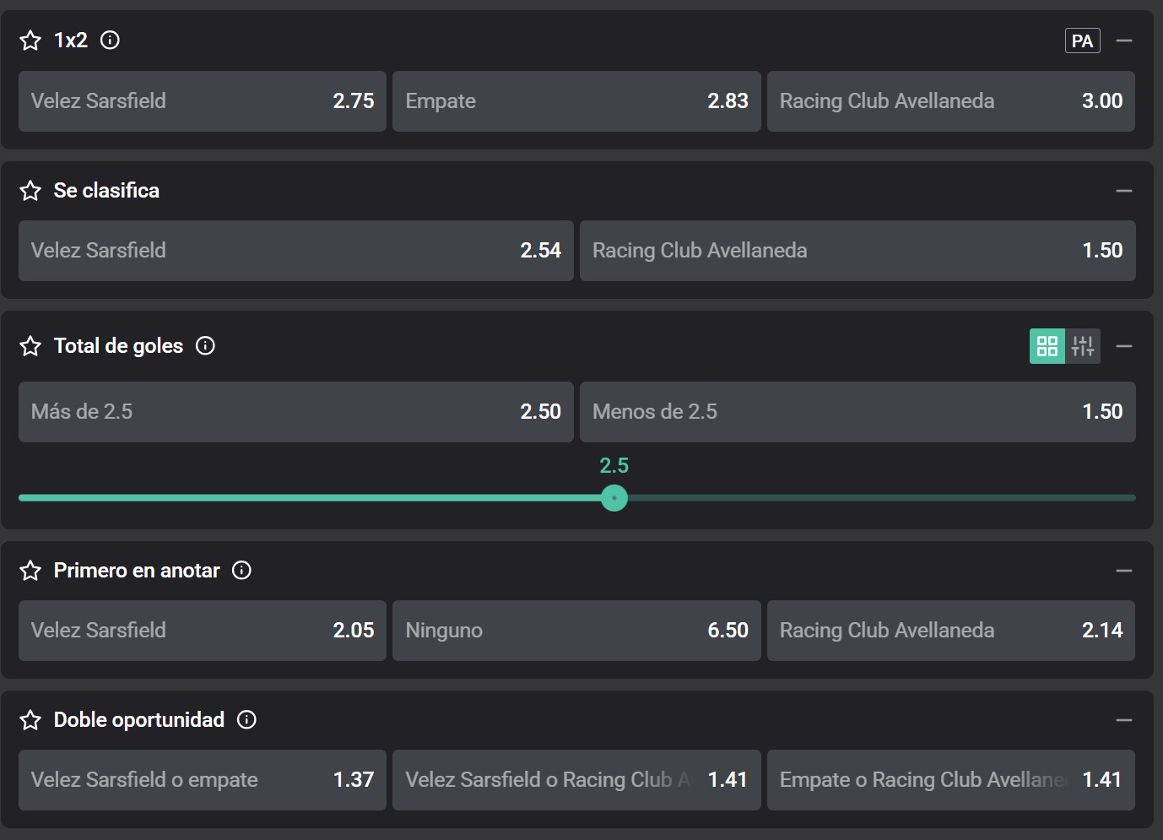Click the Primero en anotar heading

point(137,571)
